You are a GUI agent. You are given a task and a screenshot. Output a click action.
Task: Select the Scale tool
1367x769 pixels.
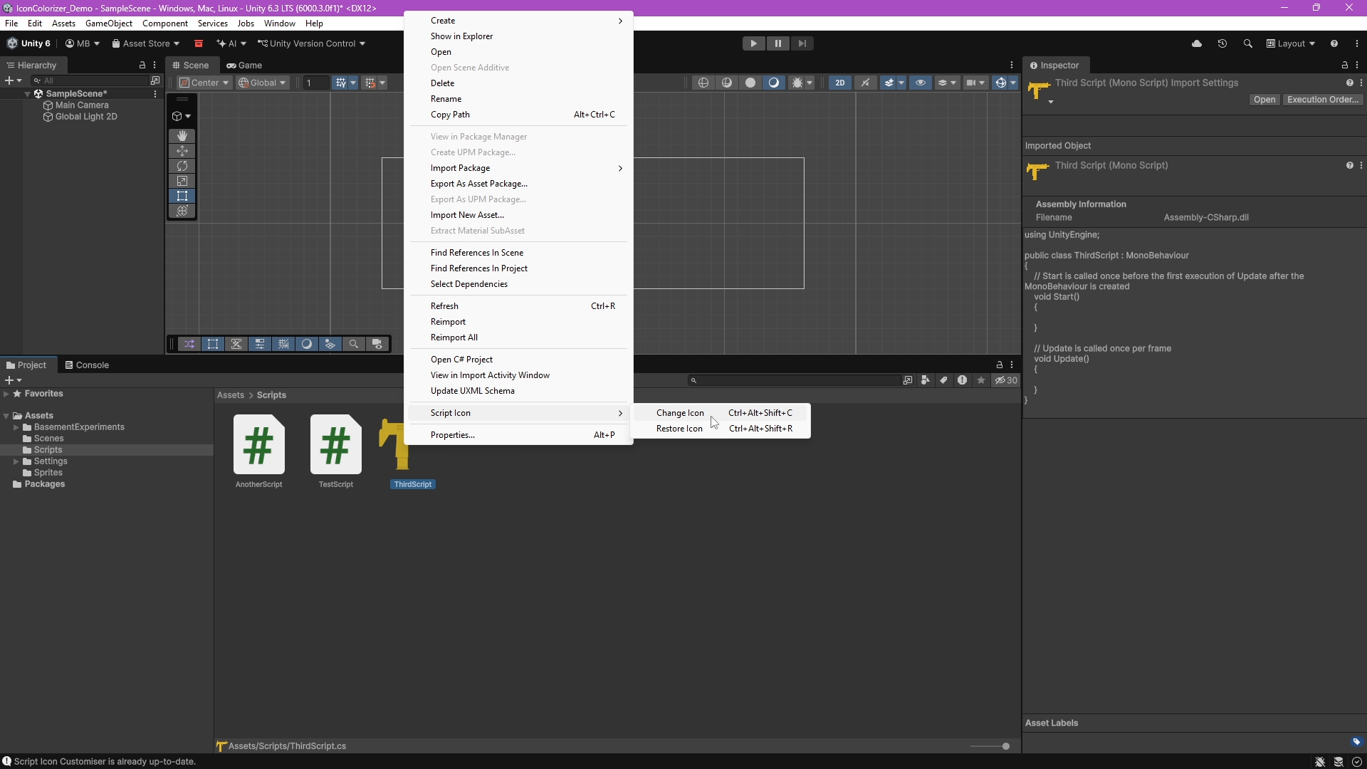point(182,181)
